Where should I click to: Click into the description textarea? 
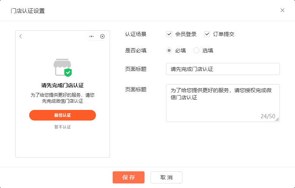pyautogui.click(x=223, y=103)
